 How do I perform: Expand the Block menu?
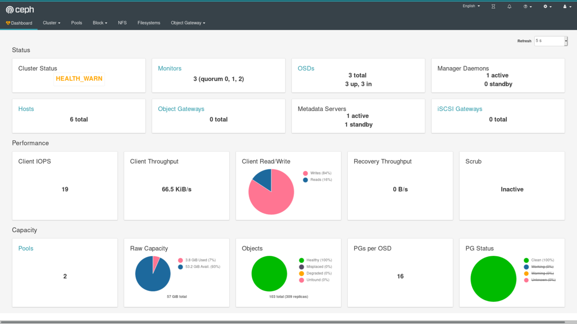point(100,23)
